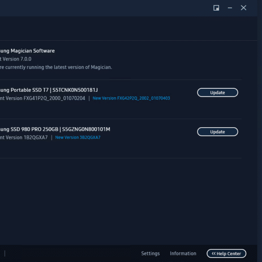
Task: Minimize the Magician window
Action: [230, 8]
